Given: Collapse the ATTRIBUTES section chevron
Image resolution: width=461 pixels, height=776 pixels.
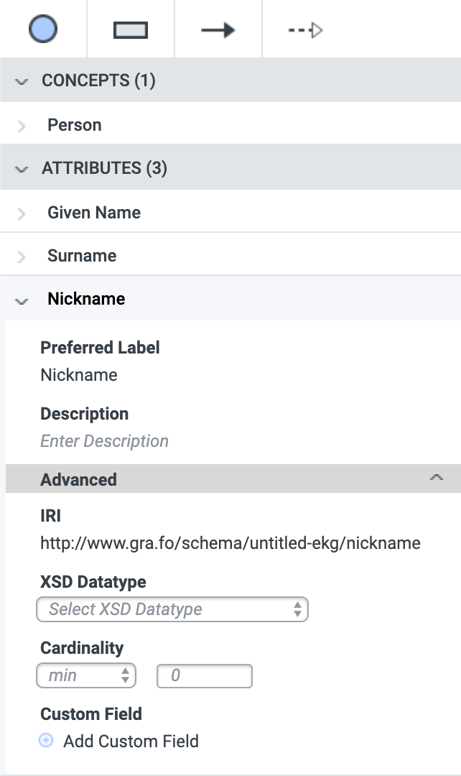Looking at the screenshot, I should [x=22, y=170].
